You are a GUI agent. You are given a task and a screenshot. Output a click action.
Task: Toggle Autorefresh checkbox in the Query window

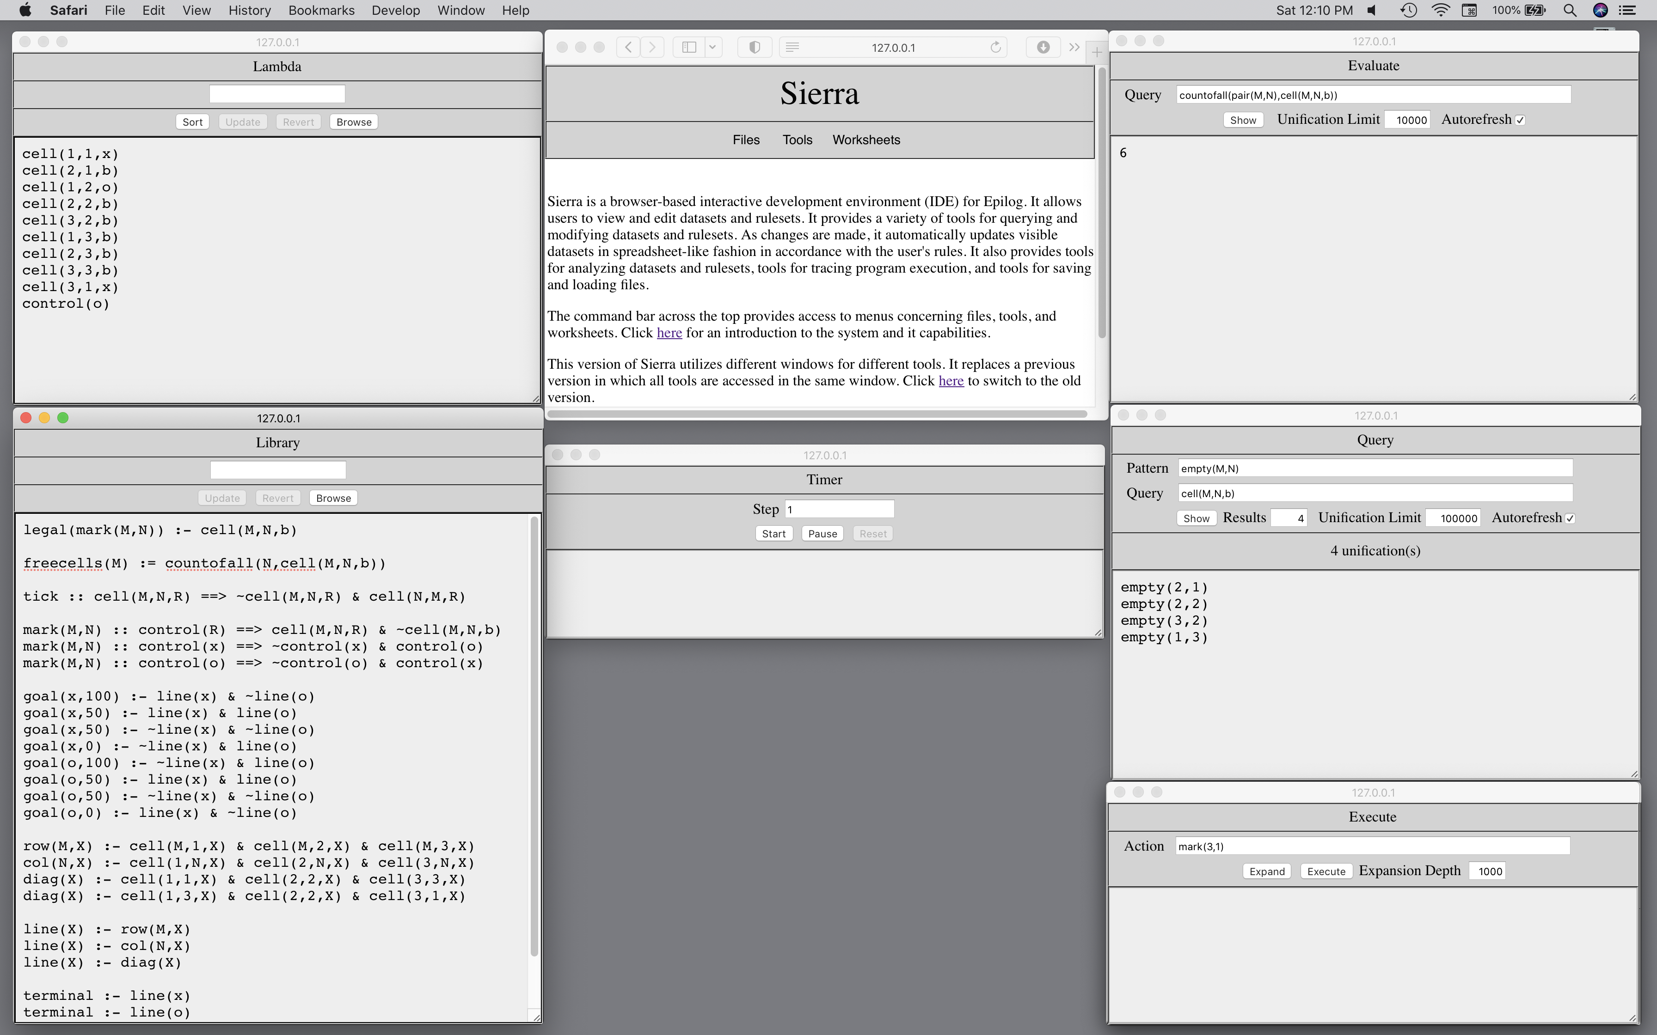[x=1570, y=518]
